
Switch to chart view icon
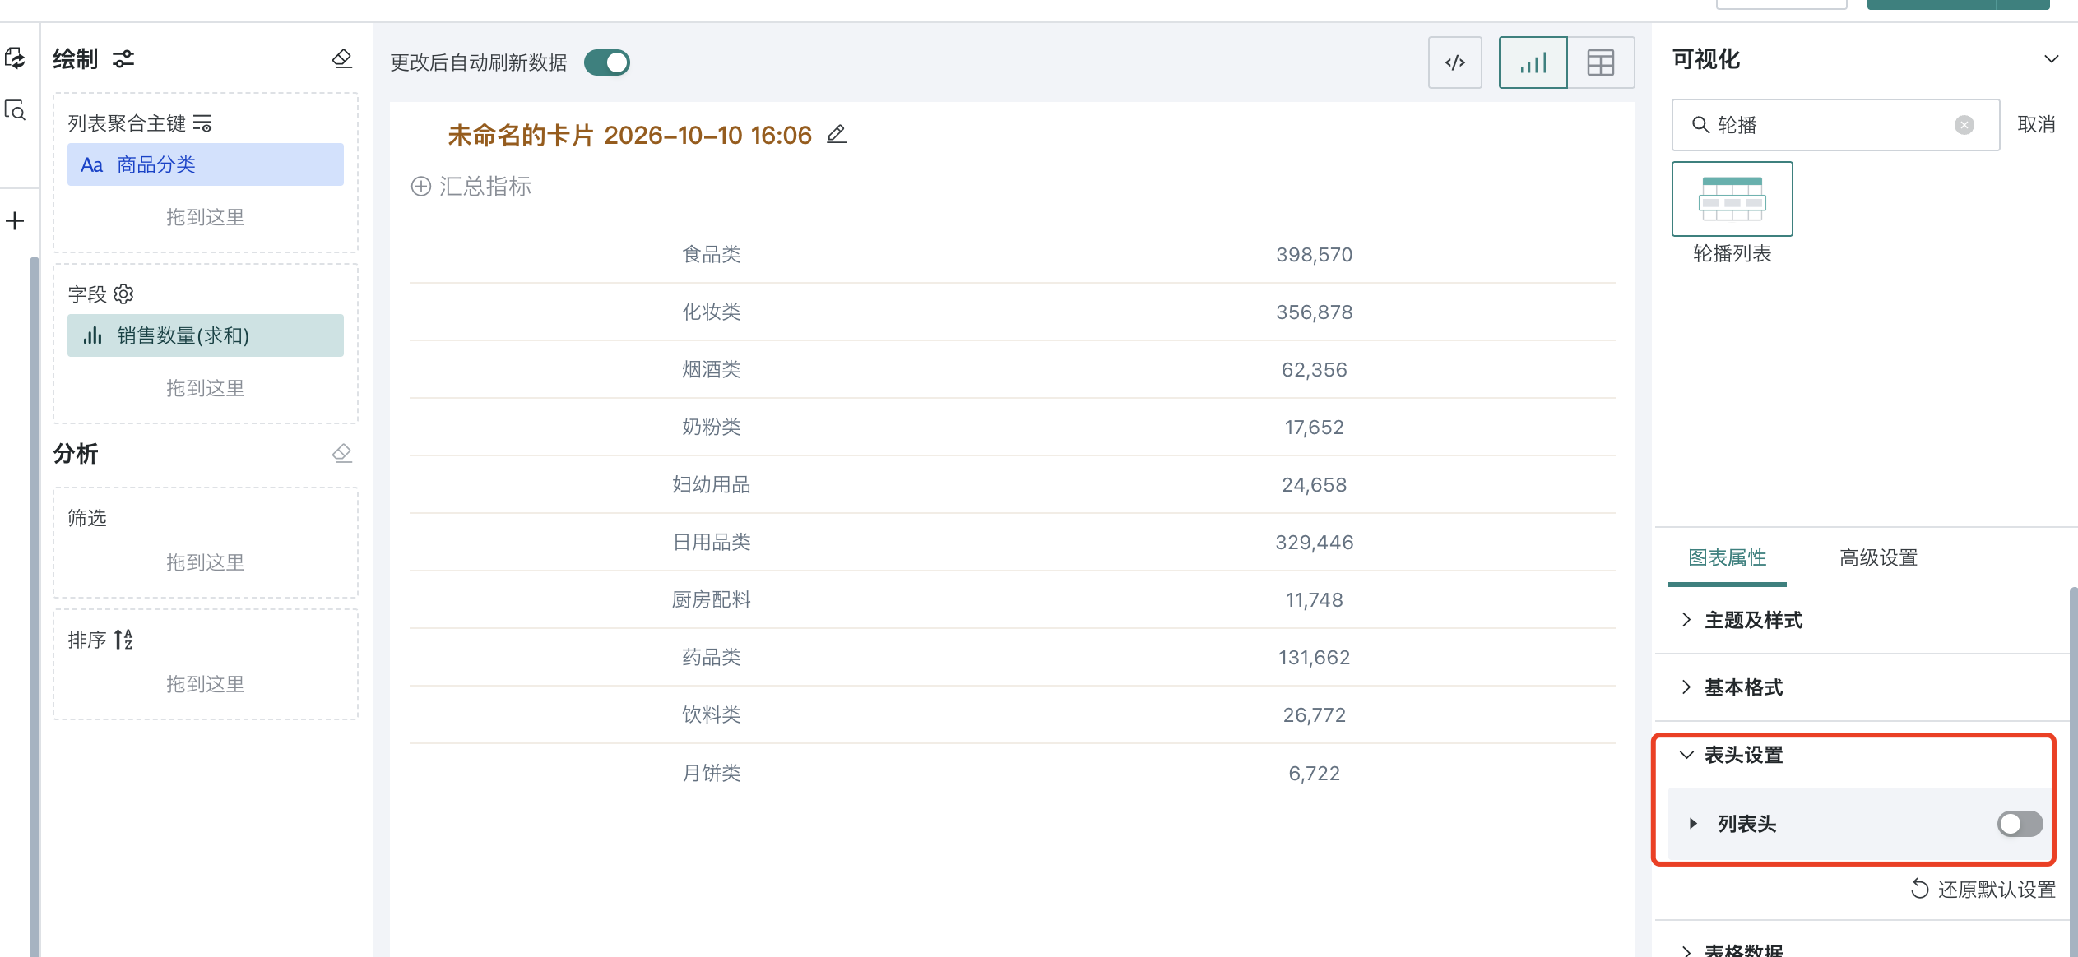pyautogui.click(x=1533, y=62)
